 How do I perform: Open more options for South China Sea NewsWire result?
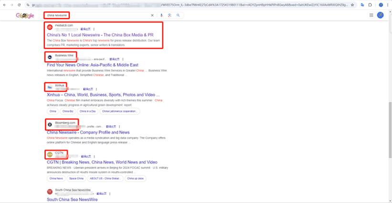click(x=110, y=194)
